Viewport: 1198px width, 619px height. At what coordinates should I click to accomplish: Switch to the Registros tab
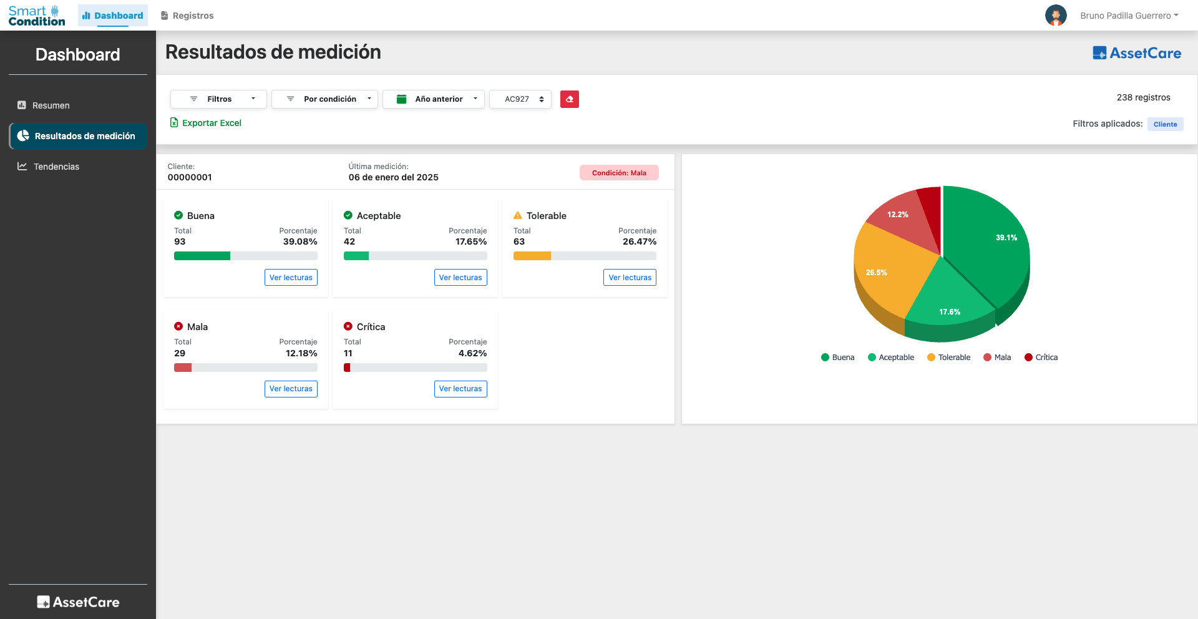[x=187, y=15]
